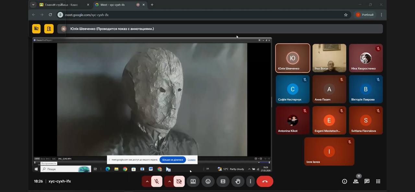Image resolution: width=415 pixels, height=192 pixels.
Task: Click the red leave call button
Action: pos(265,181)
